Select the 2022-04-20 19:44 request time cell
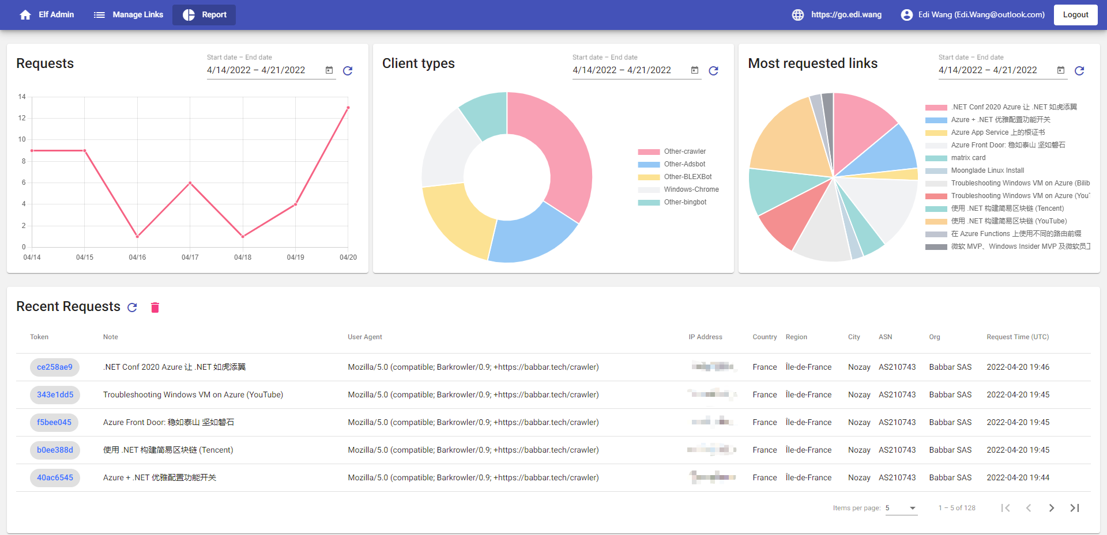The width and height of the screenshot is (1107, 535). tap(1018, 478)
